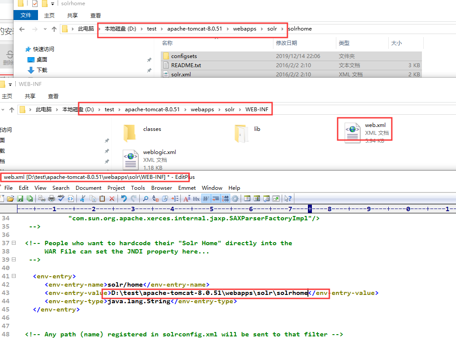Select solr.xml file in solrhome
Image resolution: width=456 pixels, height=339 pixels.
click(x=291, y=74)
